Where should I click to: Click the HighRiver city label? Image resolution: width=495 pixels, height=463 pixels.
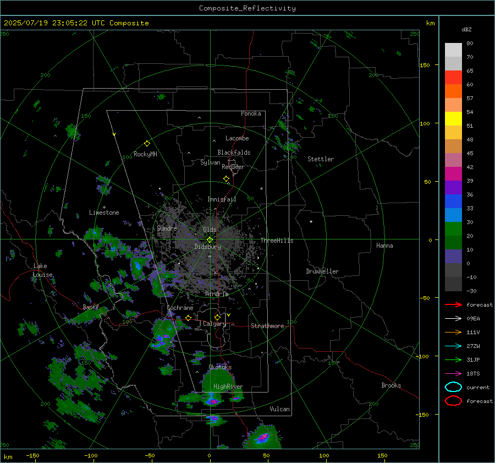coord(228,386)
